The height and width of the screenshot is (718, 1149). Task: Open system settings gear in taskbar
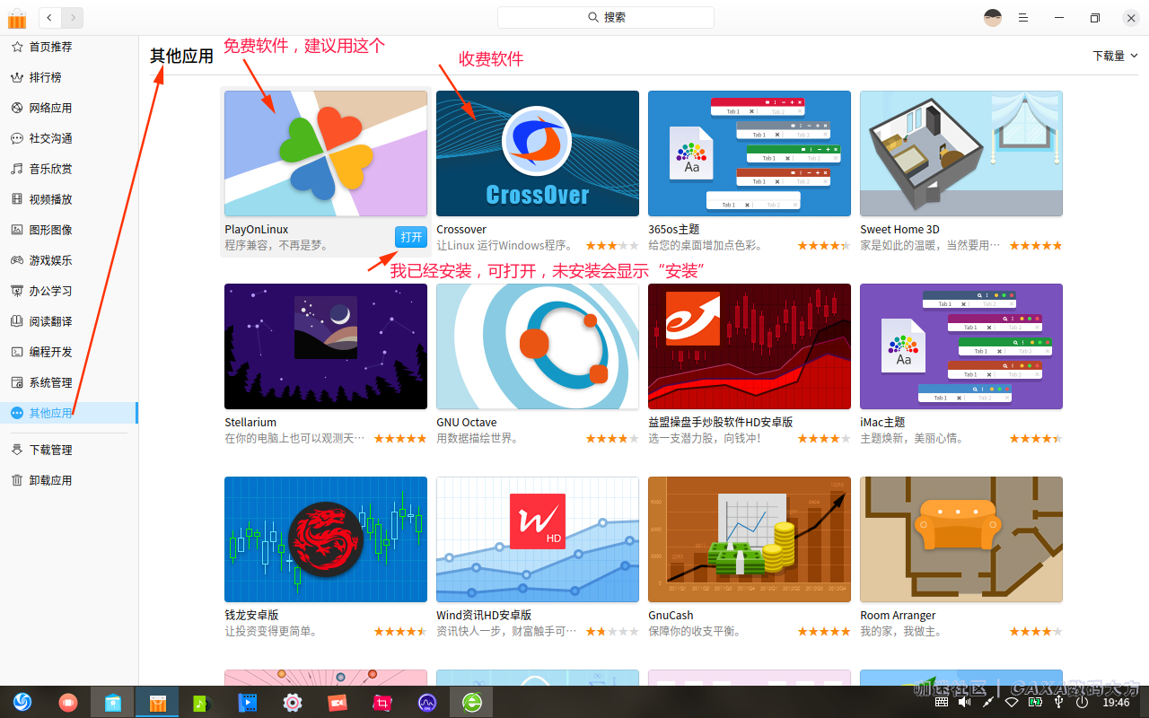click(x=293, y=702)
